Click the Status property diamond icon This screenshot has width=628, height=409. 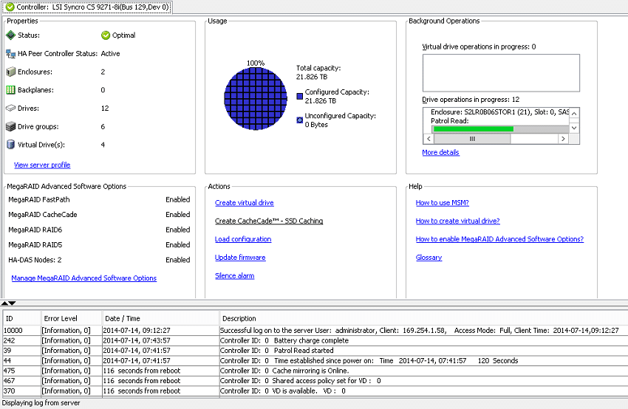pyautogui.click(x=10, y=35)
